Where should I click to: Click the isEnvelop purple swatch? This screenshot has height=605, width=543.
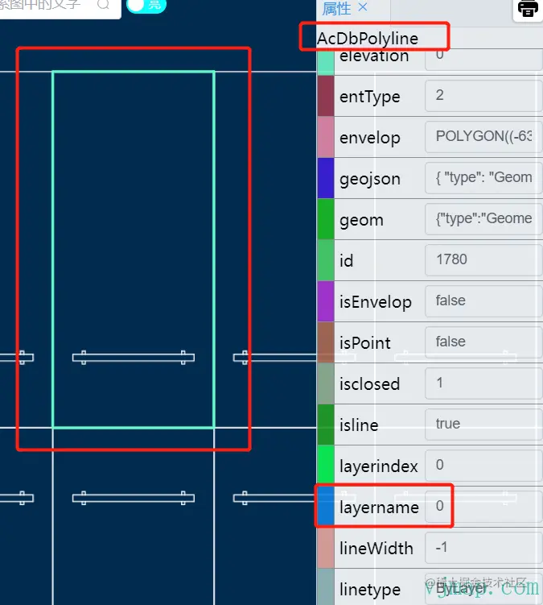pyautogui.click(x=326, y=301)
